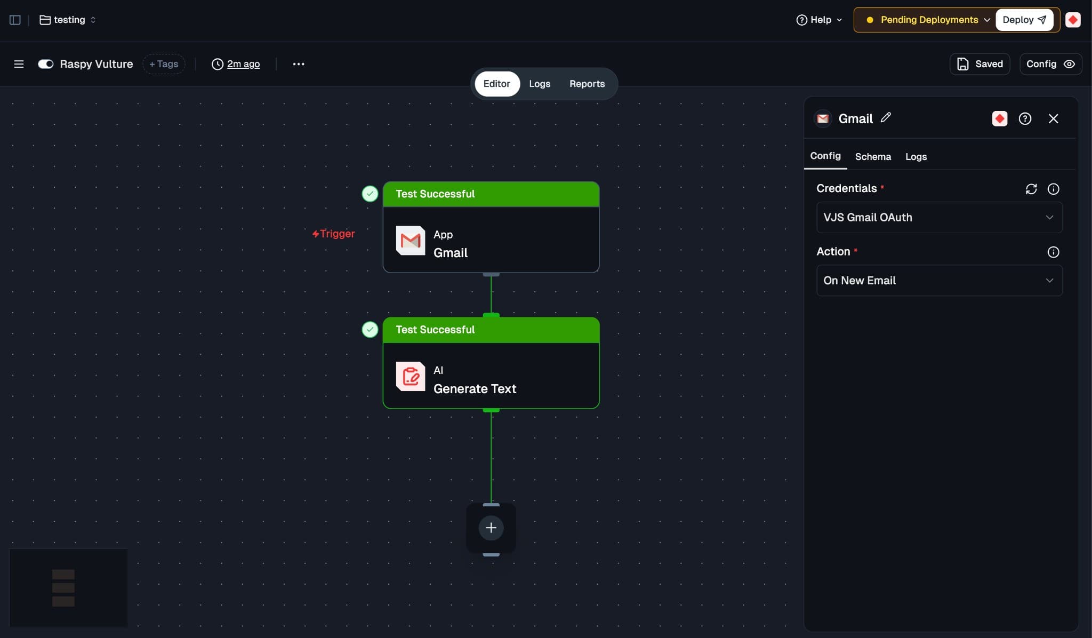
Task: Open the testing project folder selector
Action: coord(68,20)
